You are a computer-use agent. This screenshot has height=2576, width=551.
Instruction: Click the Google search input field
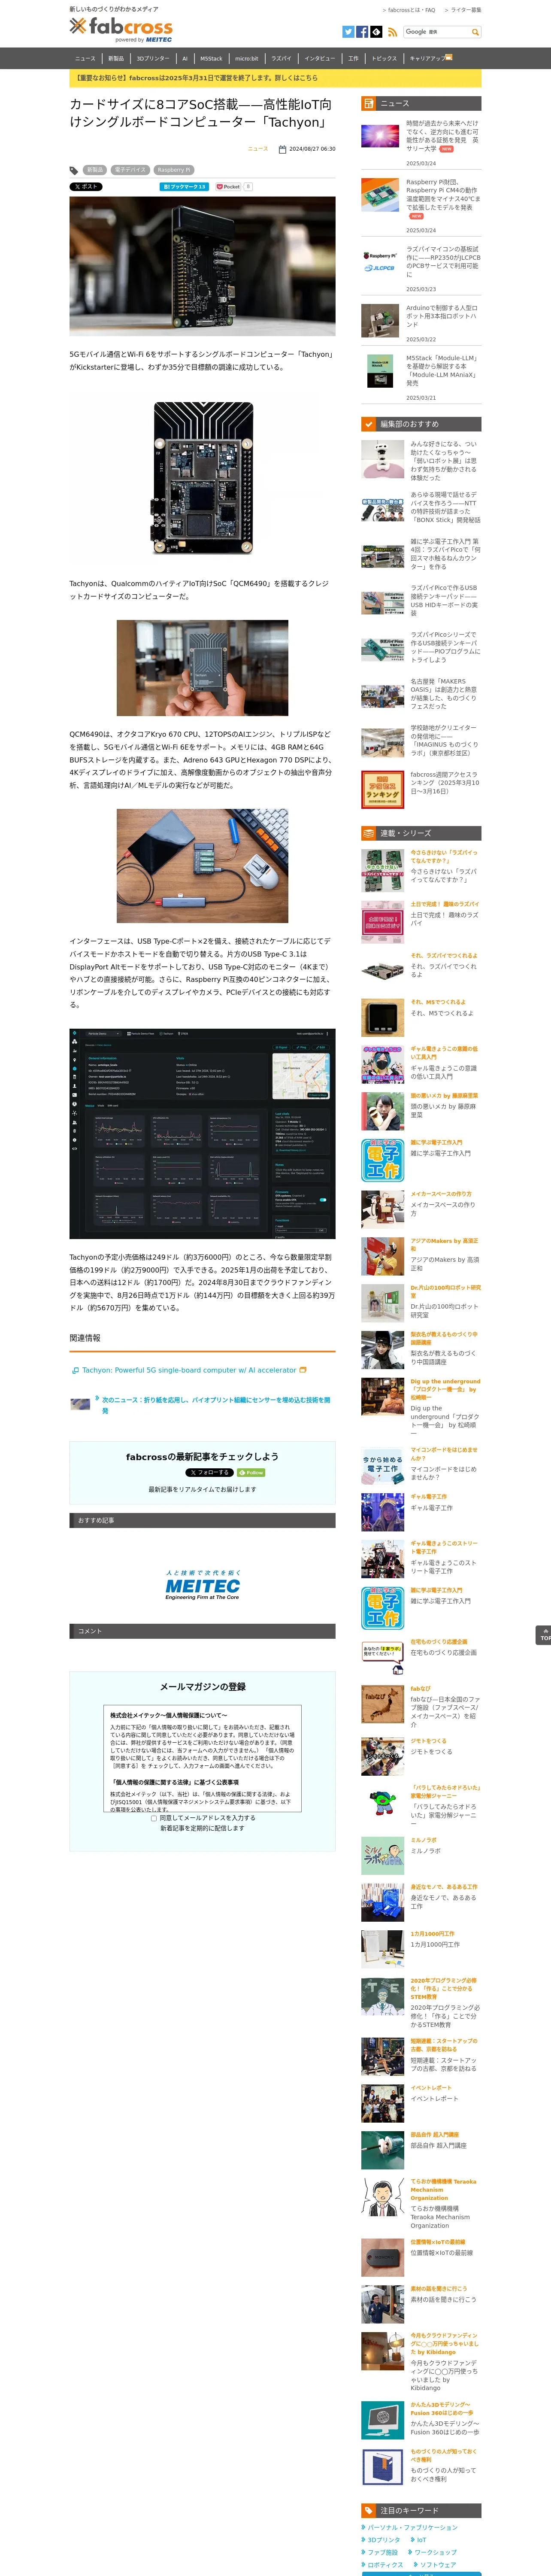coord(436,32)
